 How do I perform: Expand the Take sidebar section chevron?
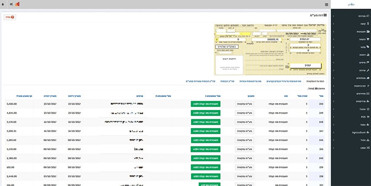(334, 125)
